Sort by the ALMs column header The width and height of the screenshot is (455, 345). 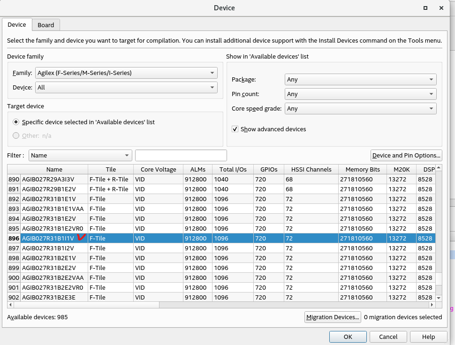(x=197, y=169)
